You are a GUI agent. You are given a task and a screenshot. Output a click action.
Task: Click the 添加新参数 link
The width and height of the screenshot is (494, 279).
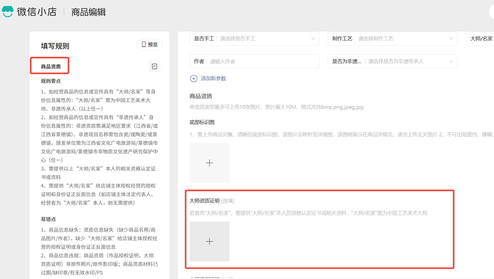(213, 79)
